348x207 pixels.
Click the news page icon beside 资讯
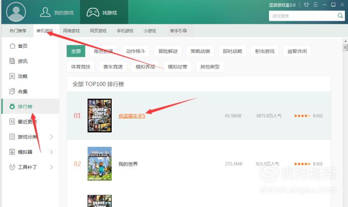pos(12,61)
